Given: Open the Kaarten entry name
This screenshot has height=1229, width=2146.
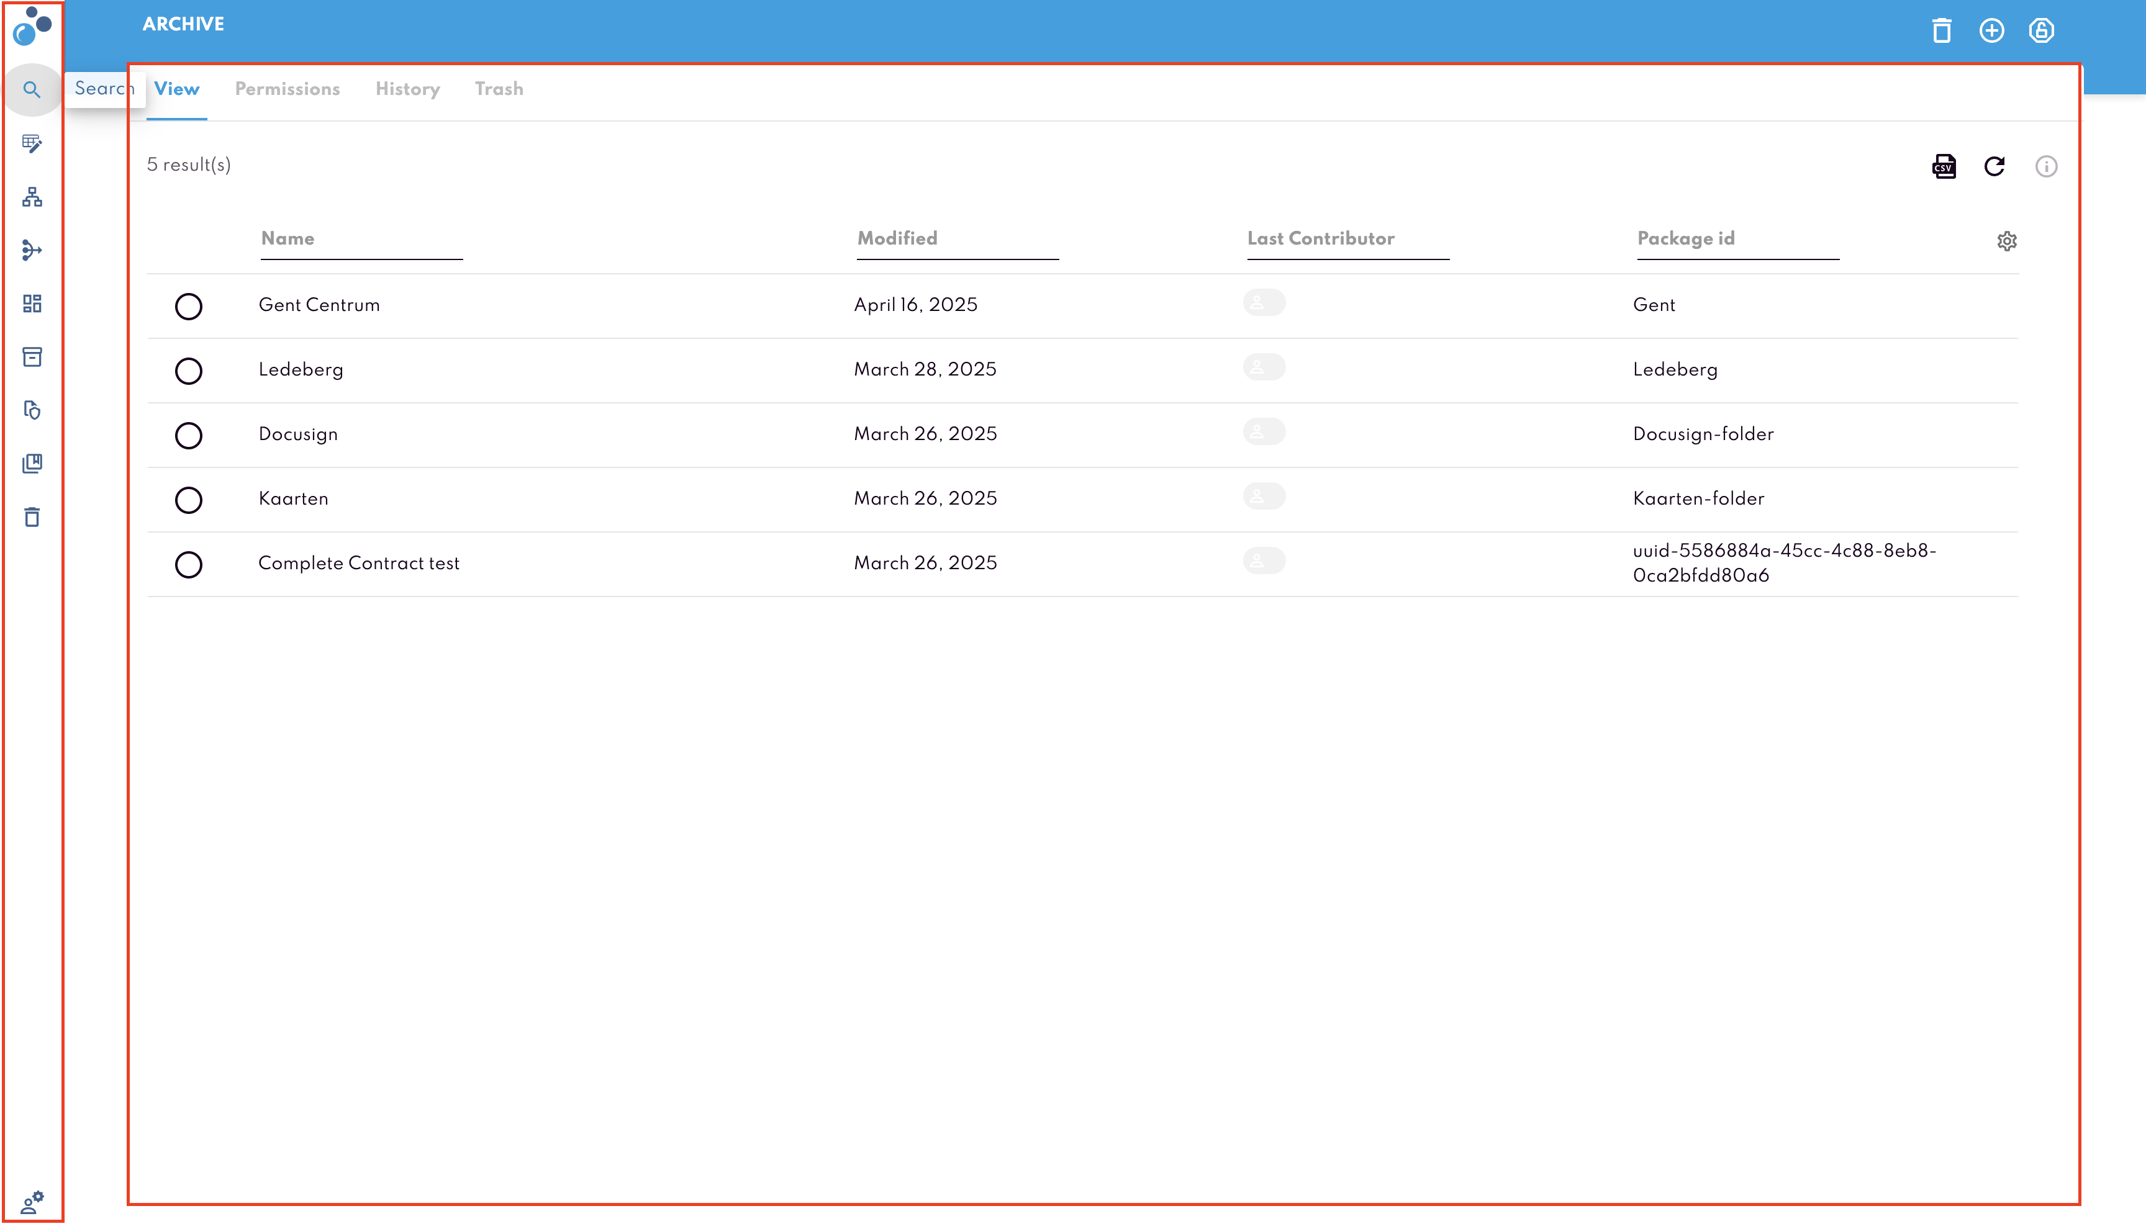Looking at the screenshot, I should click(x=293, y=499).
